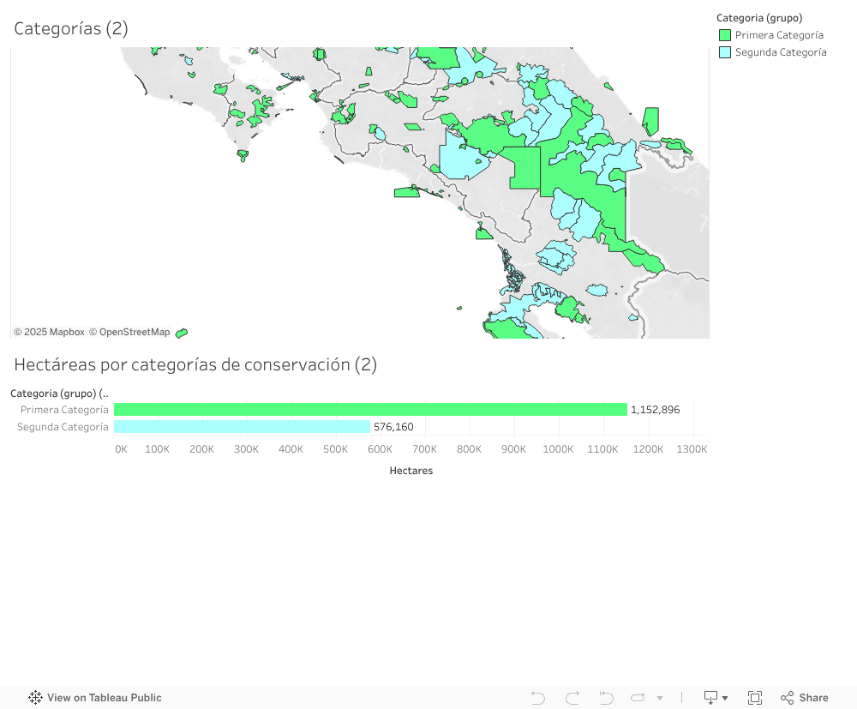This screenshot has height=709, width=857.
Task: Open the Mapbox attribution link
Action: (x=49, y=332)
